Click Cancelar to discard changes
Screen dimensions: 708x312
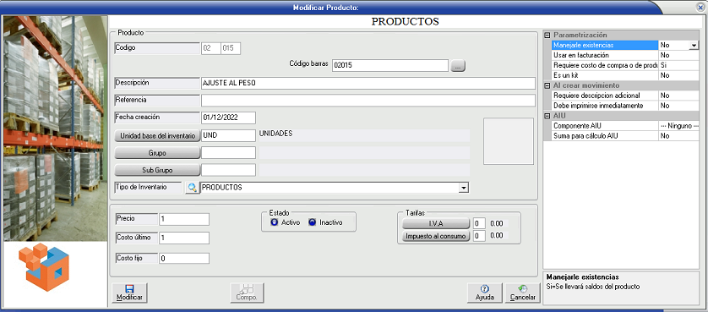522,293
